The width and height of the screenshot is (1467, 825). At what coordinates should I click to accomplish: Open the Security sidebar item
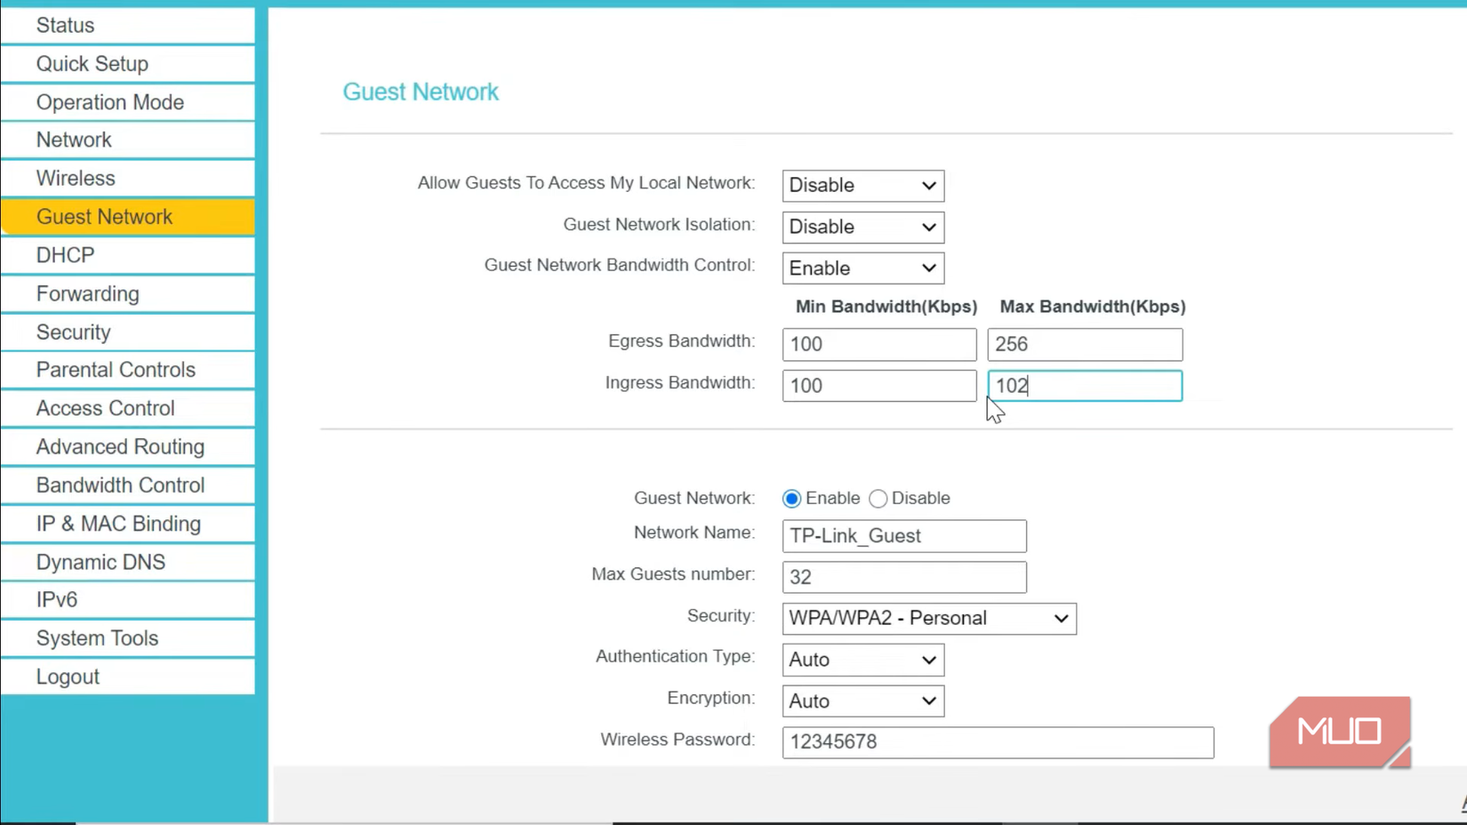(x=128, y=332)
